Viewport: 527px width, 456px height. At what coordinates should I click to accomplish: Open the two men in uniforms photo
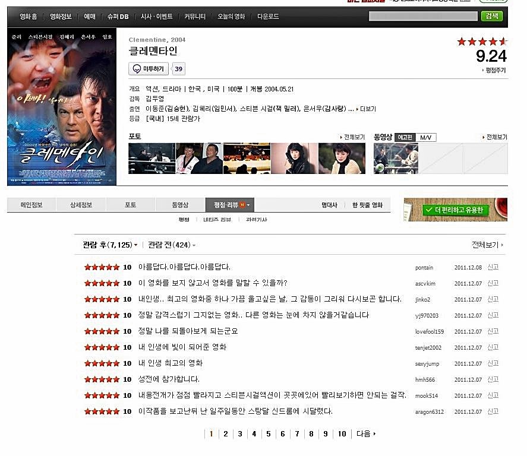pyautogui.click(x=199, y=158)
